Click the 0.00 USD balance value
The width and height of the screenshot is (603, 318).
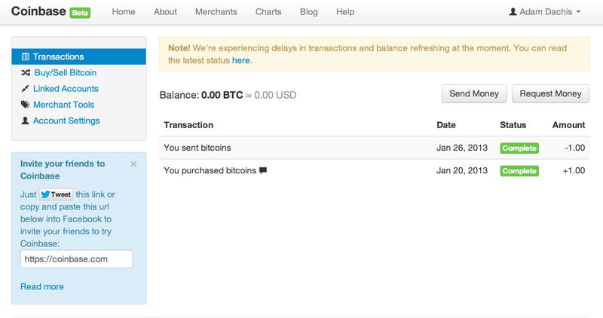(x=275, y=95)
